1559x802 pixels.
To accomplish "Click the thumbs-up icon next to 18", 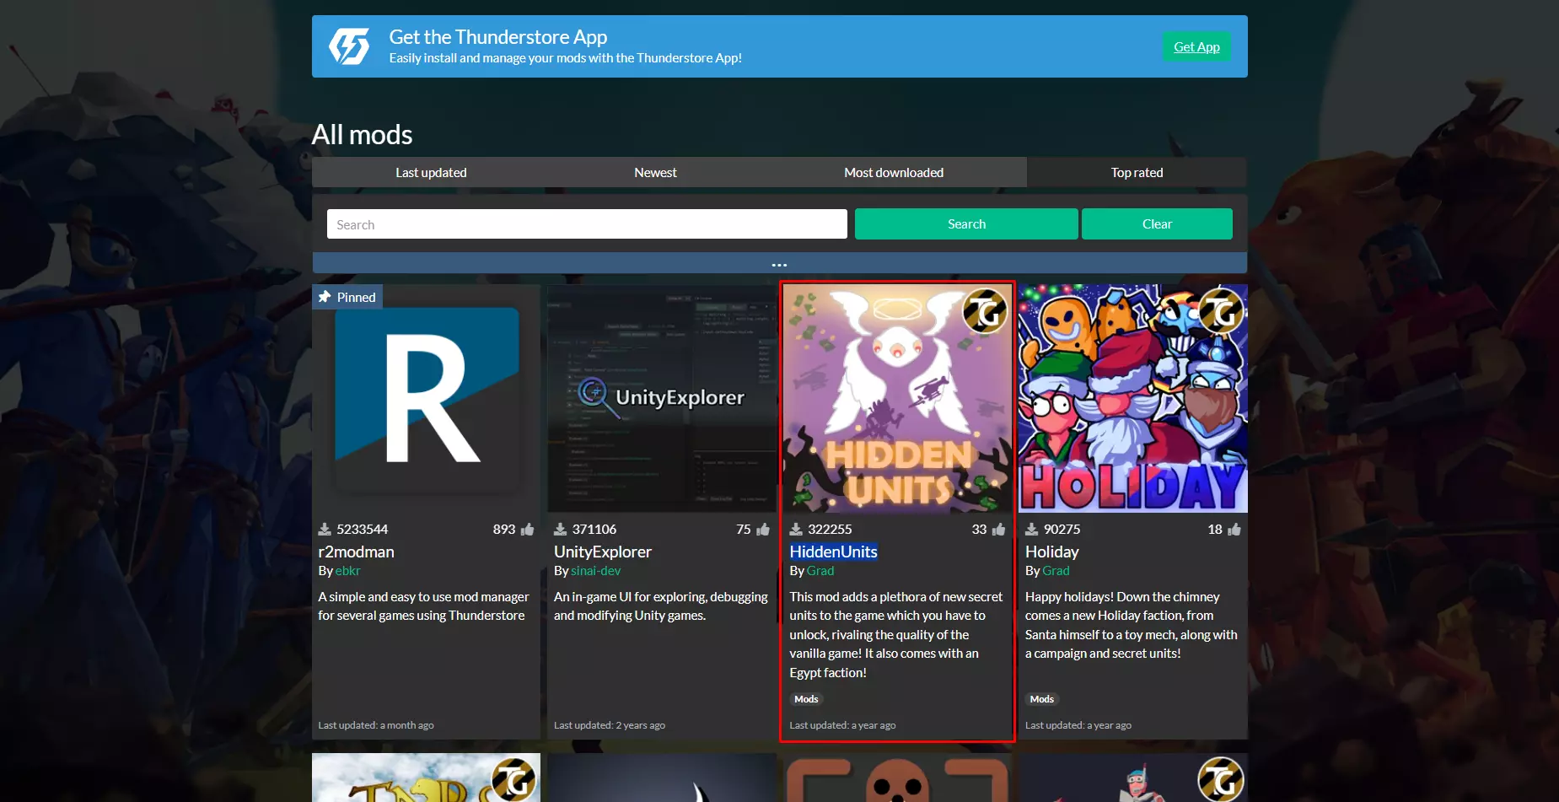I will coord(1234,530).
